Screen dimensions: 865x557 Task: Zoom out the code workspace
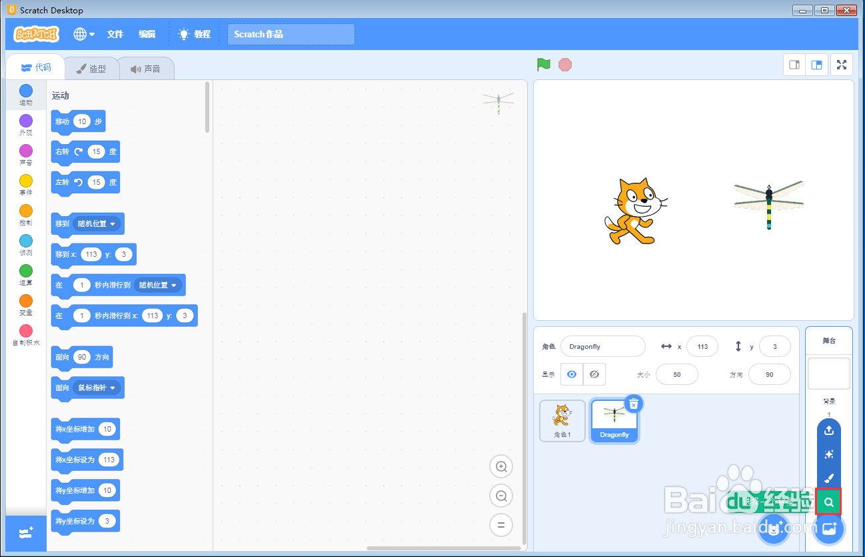(x=501, y=496)
